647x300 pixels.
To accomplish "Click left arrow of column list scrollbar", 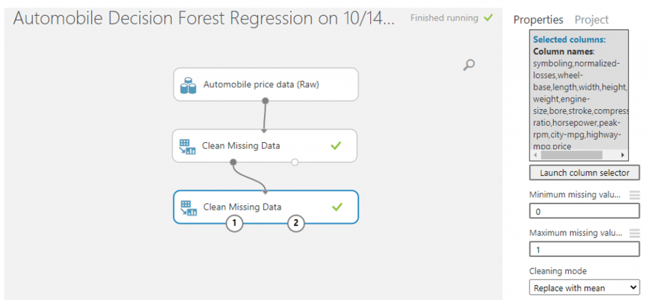I will pos(535,155).
